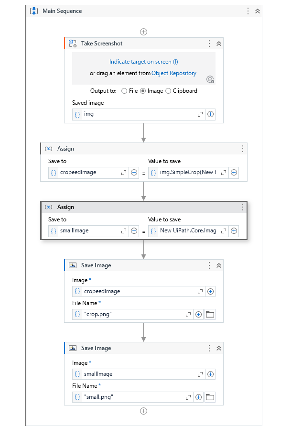
Task: Select the Image output radio button
Action: [143, 91]
